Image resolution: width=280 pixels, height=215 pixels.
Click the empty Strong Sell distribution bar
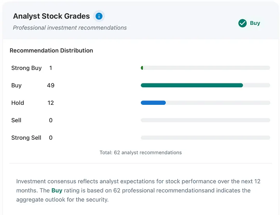(x=205, y=138)
